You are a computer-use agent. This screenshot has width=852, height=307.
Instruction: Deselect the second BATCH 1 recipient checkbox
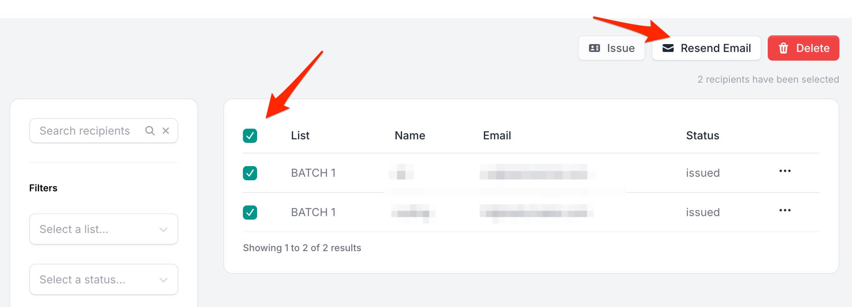(x=250, y=212)
